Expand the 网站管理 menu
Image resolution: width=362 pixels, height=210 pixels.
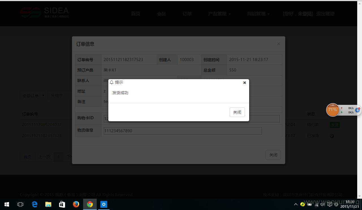pos(258,14)
